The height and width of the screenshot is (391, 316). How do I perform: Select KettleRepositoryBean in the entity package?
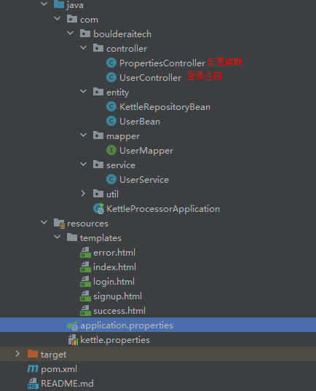[x=165, y=107]
